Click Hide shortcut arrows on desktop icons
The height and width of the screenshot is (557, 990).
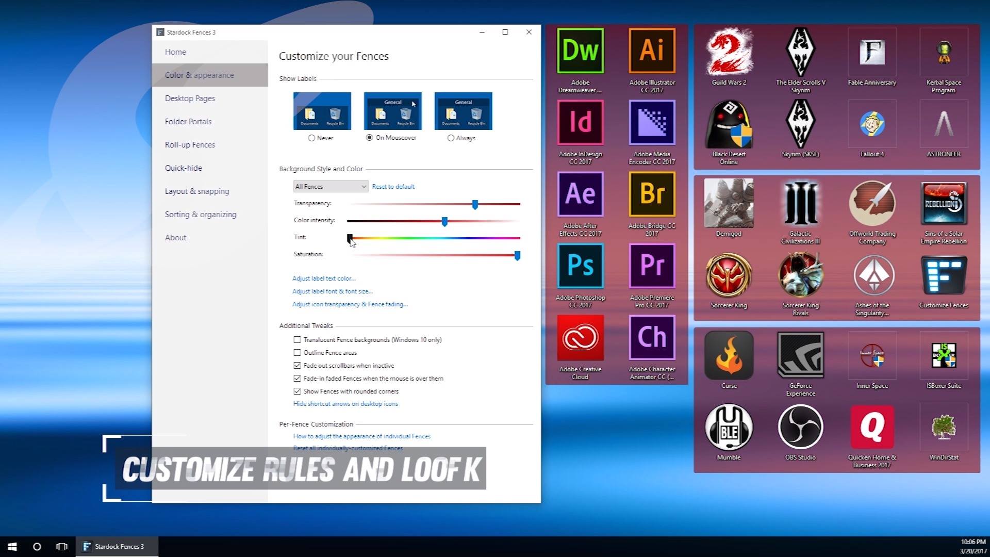[345, 404]
